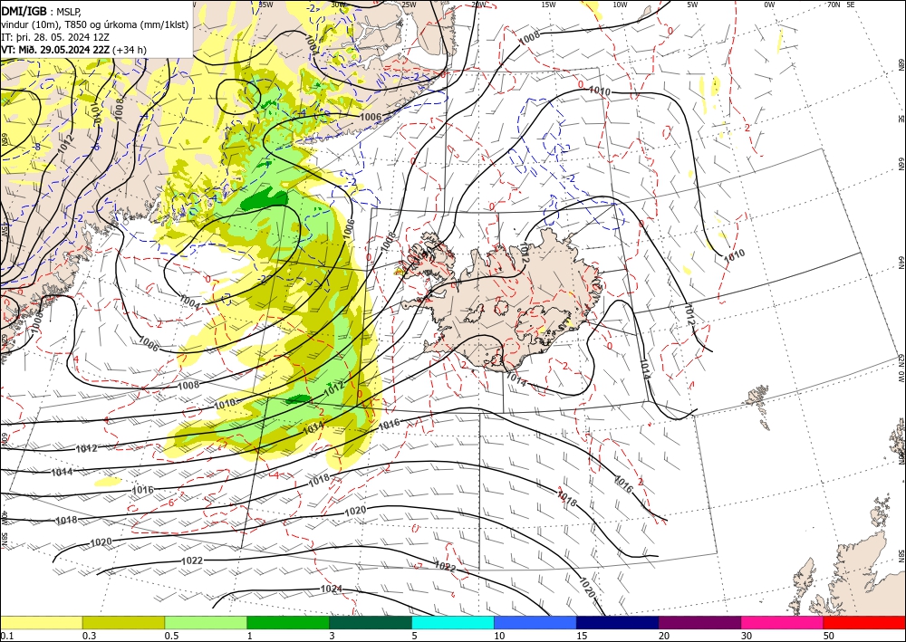906x642 pixels.
Task: Click the "vindur (10m), T850 og úrkoma" line
Action: coord(95,24)
